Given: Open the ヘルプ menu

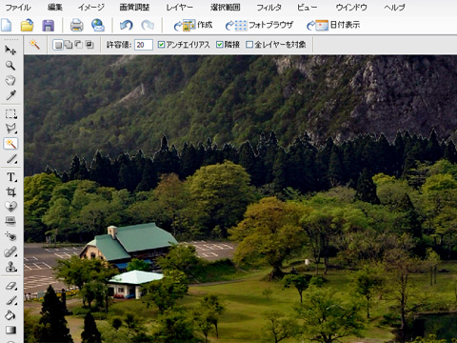Looking at the screenshot, I should click(x=394, y=8).
